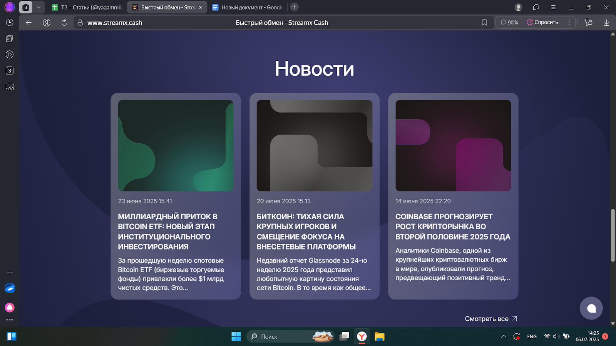Open tab group counter showing 3
The image size is (616, 346).
[26, 7]
